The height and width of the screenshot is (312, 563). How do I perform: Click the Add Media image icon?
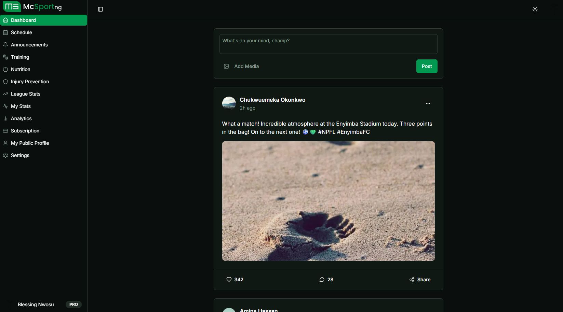click(x=226, y=66)
